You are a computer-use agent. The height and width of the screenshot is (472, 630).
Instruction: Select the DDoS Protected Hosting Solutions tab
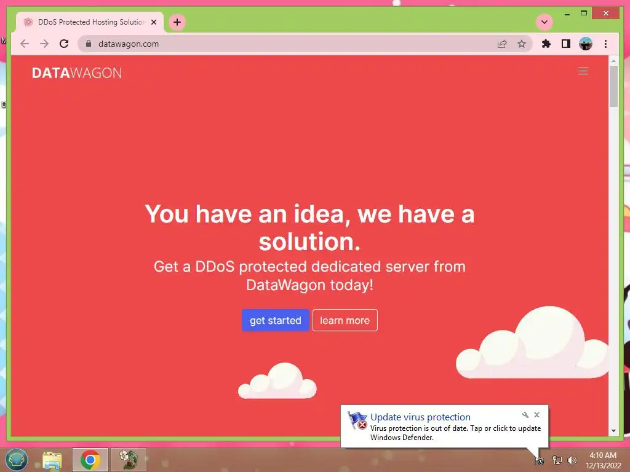tap(90, 22)
